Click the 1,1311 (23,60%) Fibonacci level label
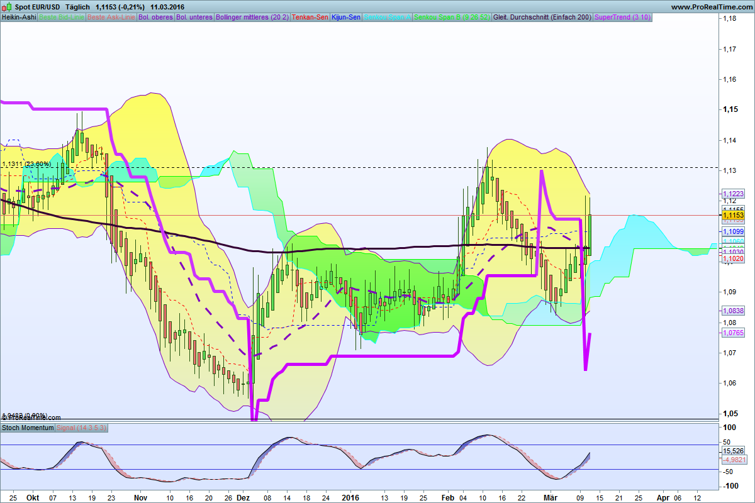 [x=26, y=164]
